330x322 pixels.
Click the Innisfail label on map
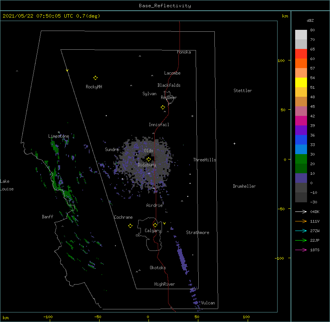pos(159,125)
